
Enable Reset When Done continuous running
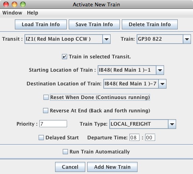46,97
